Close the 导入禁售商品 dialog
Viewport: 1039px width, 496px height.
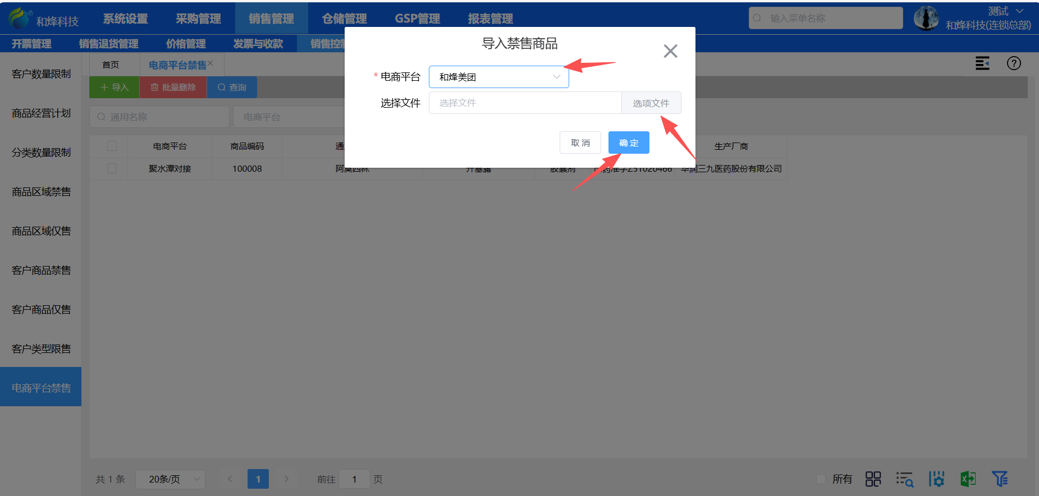tap(670, 51)
